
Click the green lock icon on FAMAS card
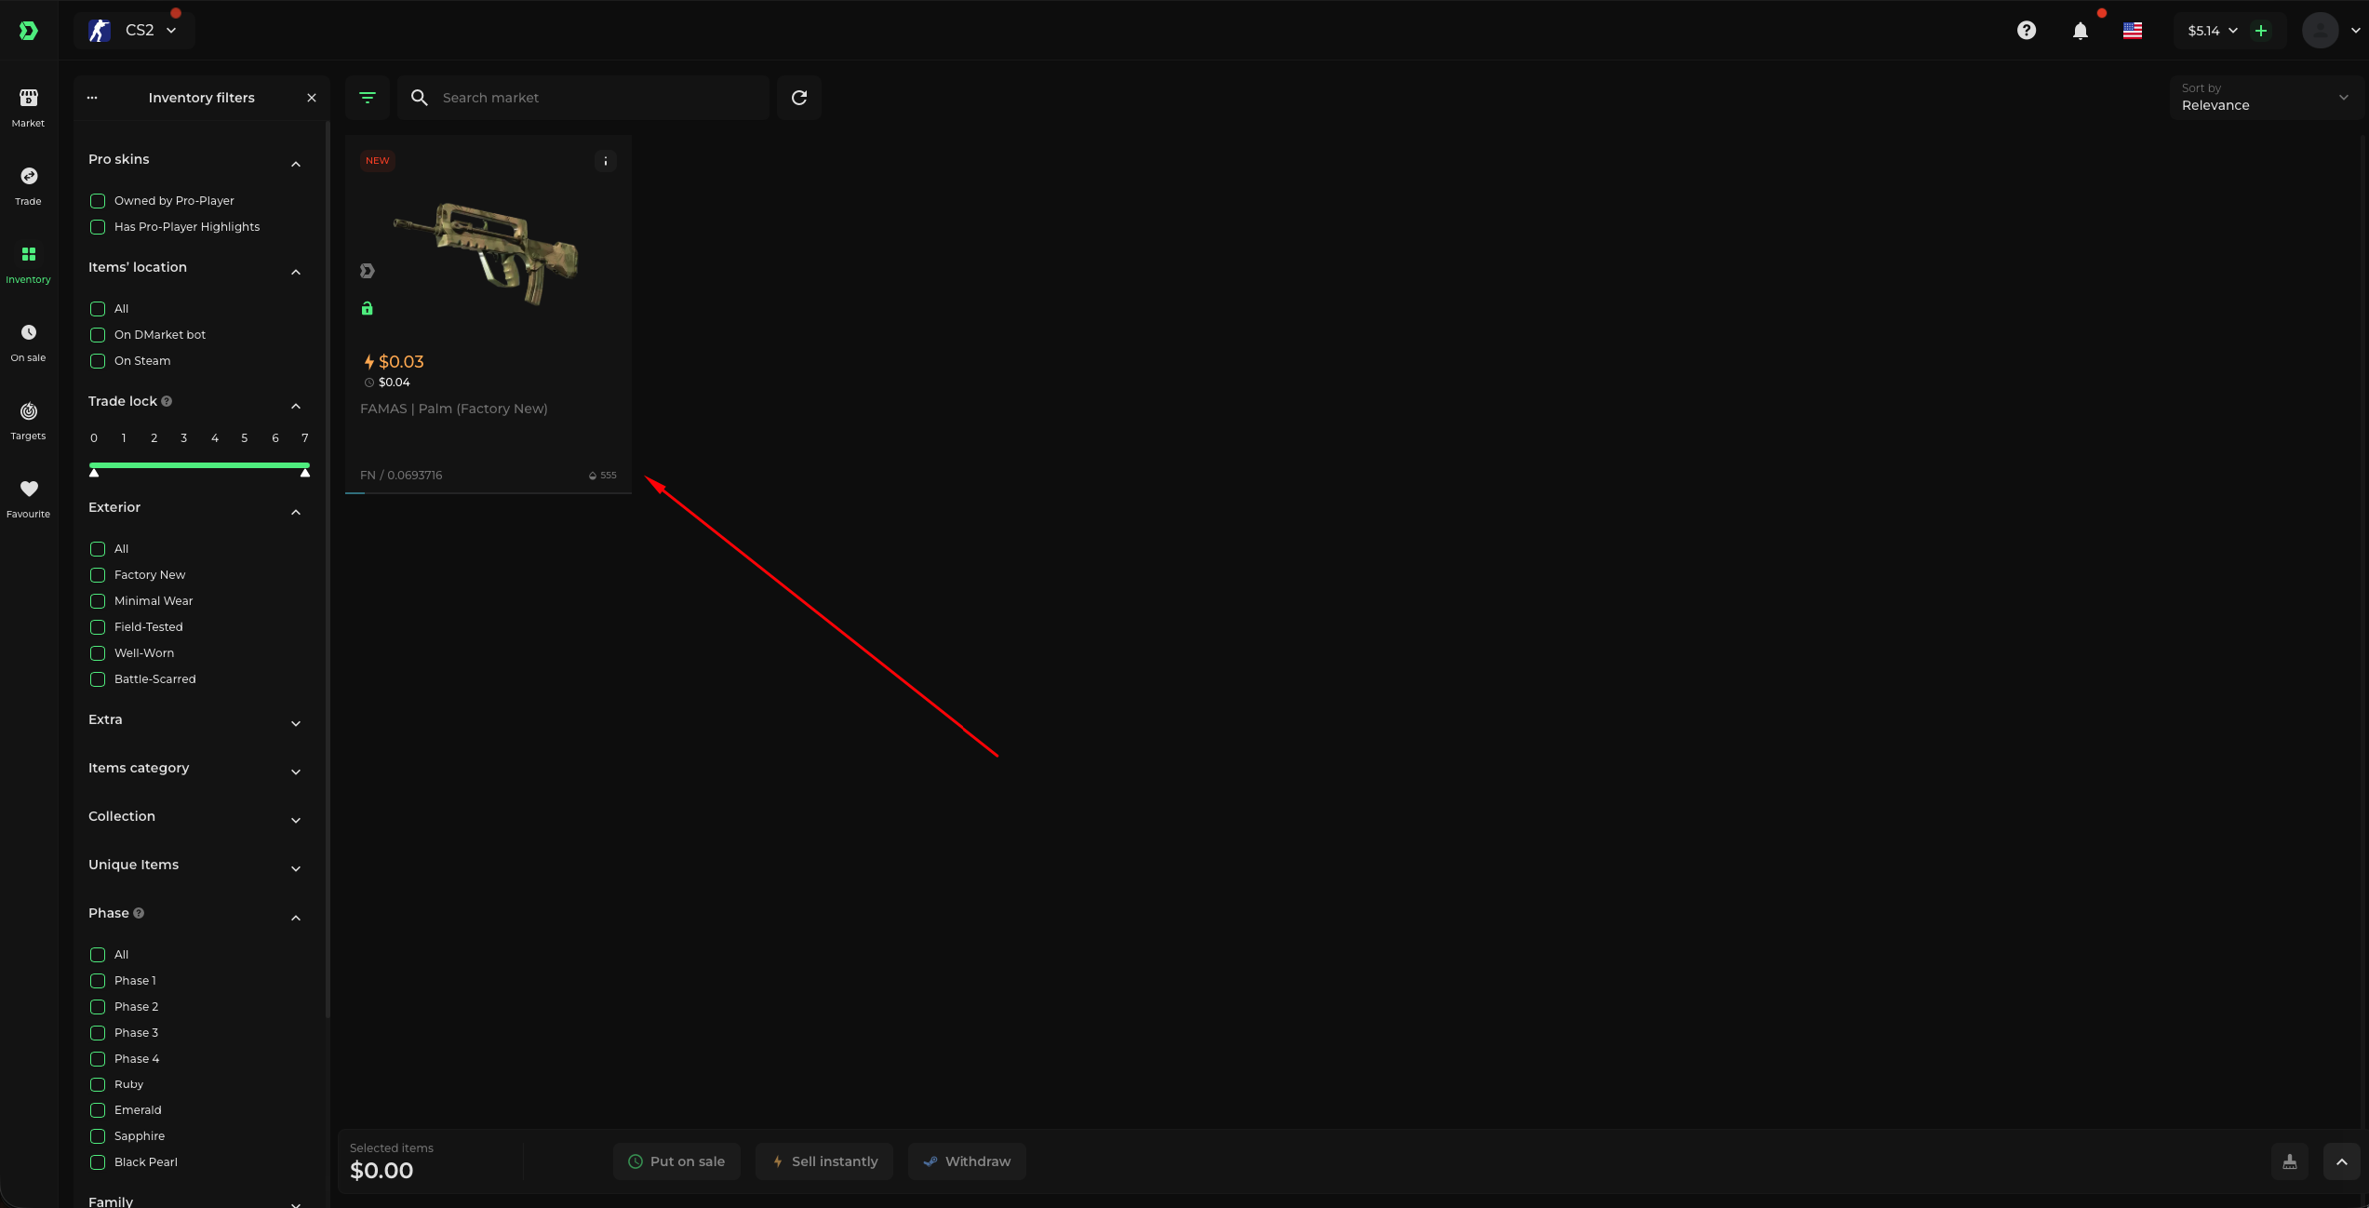point(368,308)
